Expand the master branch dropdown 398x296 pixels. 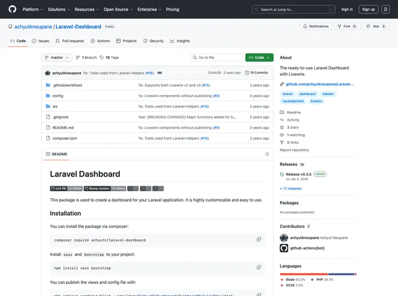pos(57,58)
